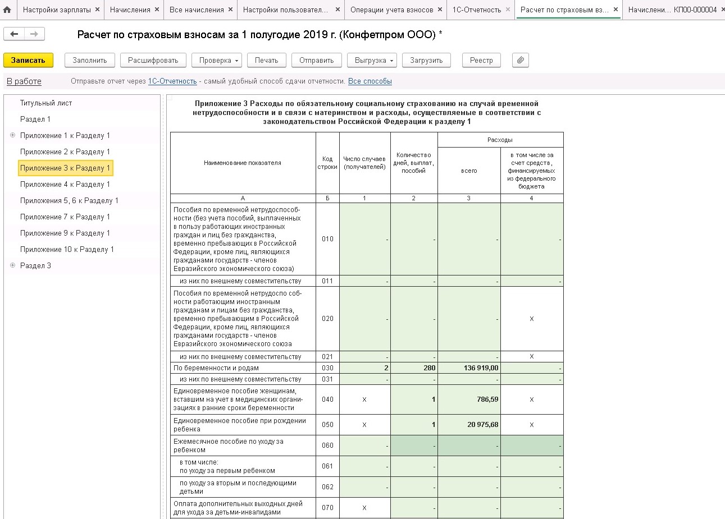Click the home icon in tab bar
Screen dimensions: 725x519
(x=7, y=10)
